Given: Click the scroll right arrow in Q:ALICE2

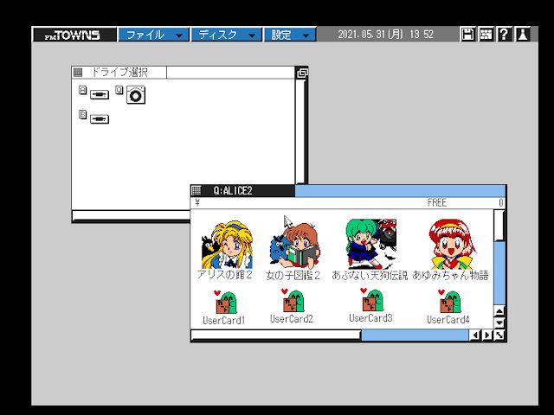Looking at the screenshot, I should tap(487, 335).
